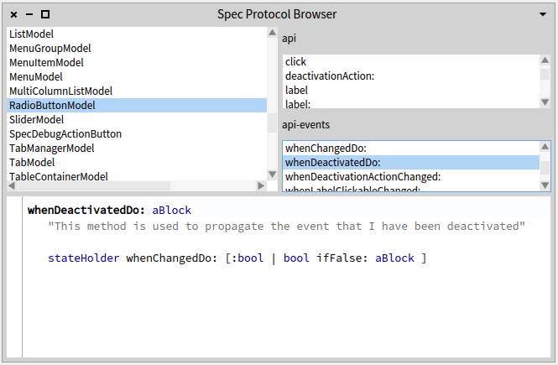Maximize the Spec Protocol Browser window
The image size is (558, 365).
click(x=45, y=14)
